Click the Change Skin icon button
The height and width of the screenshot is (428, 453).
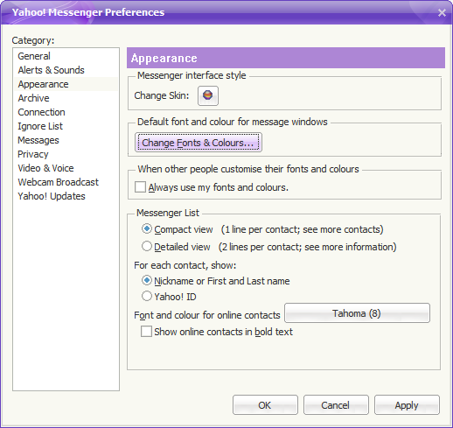pyautogui.click(x=208, y=95)
